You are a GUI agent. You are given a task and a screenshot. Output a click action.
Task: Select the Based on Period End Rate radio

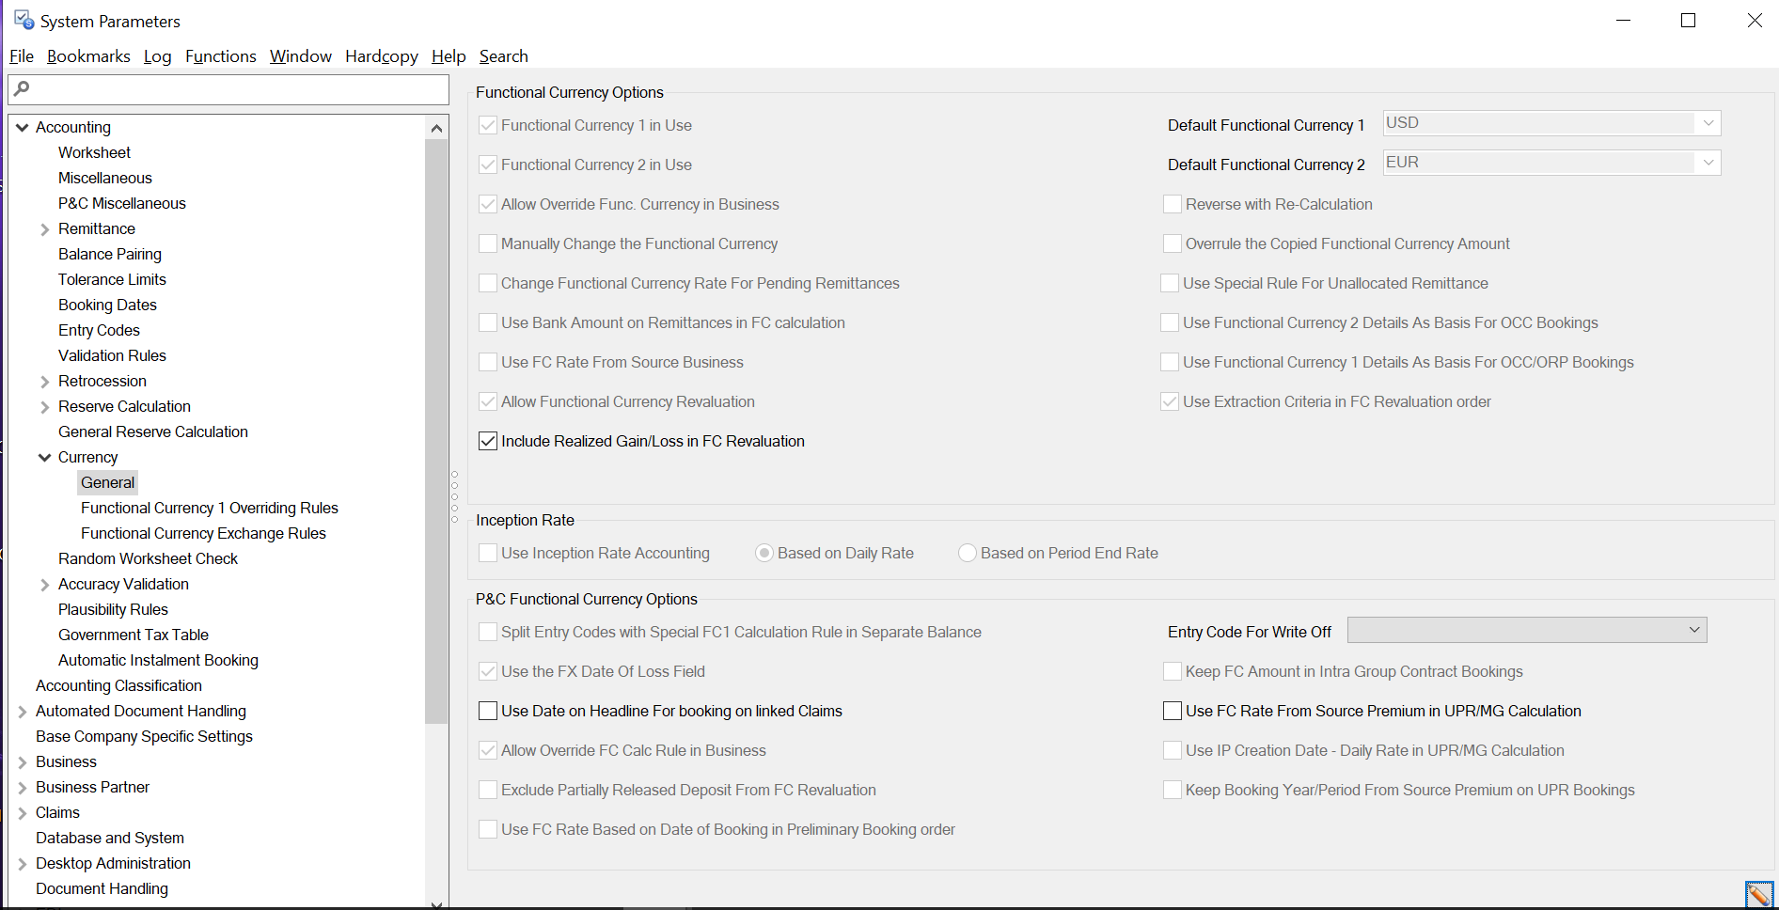968,553
